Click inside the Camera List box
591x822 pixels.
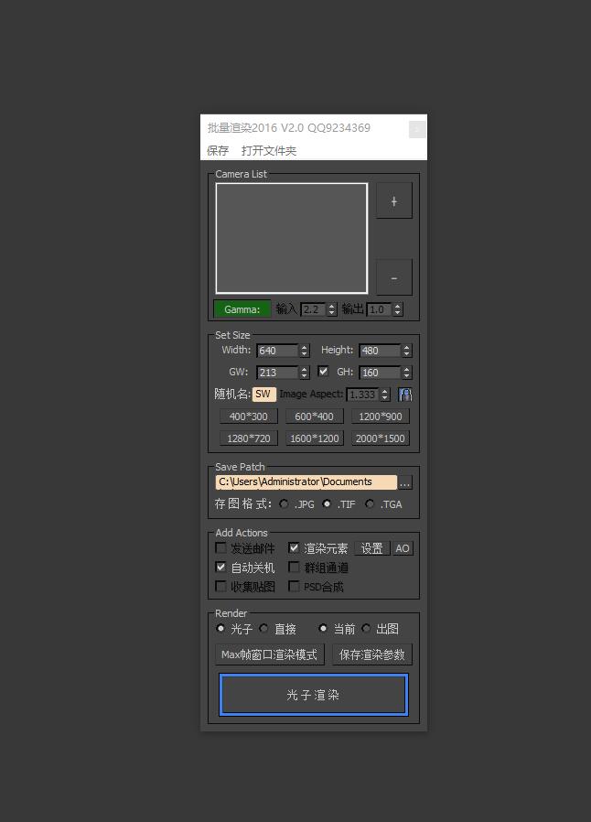291,238
